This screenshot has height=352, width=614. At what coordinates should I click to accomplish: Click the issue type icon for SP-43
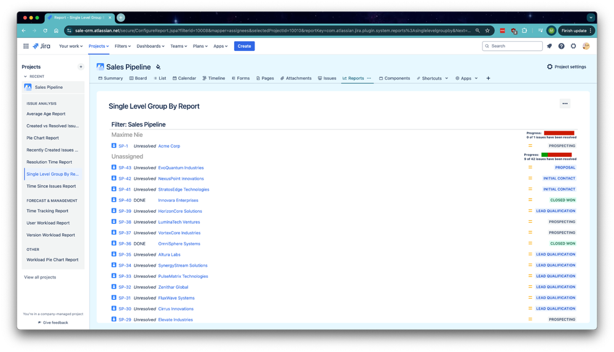114,167
